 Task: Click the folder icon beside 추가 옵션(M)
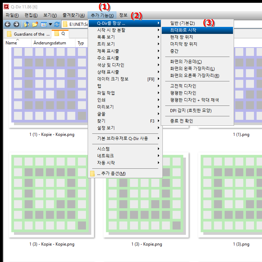(x=92, y=174)
